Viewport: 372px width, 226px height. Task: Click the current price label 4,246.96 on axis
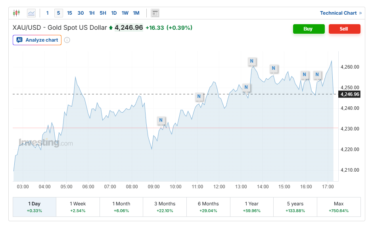(350, 94)
